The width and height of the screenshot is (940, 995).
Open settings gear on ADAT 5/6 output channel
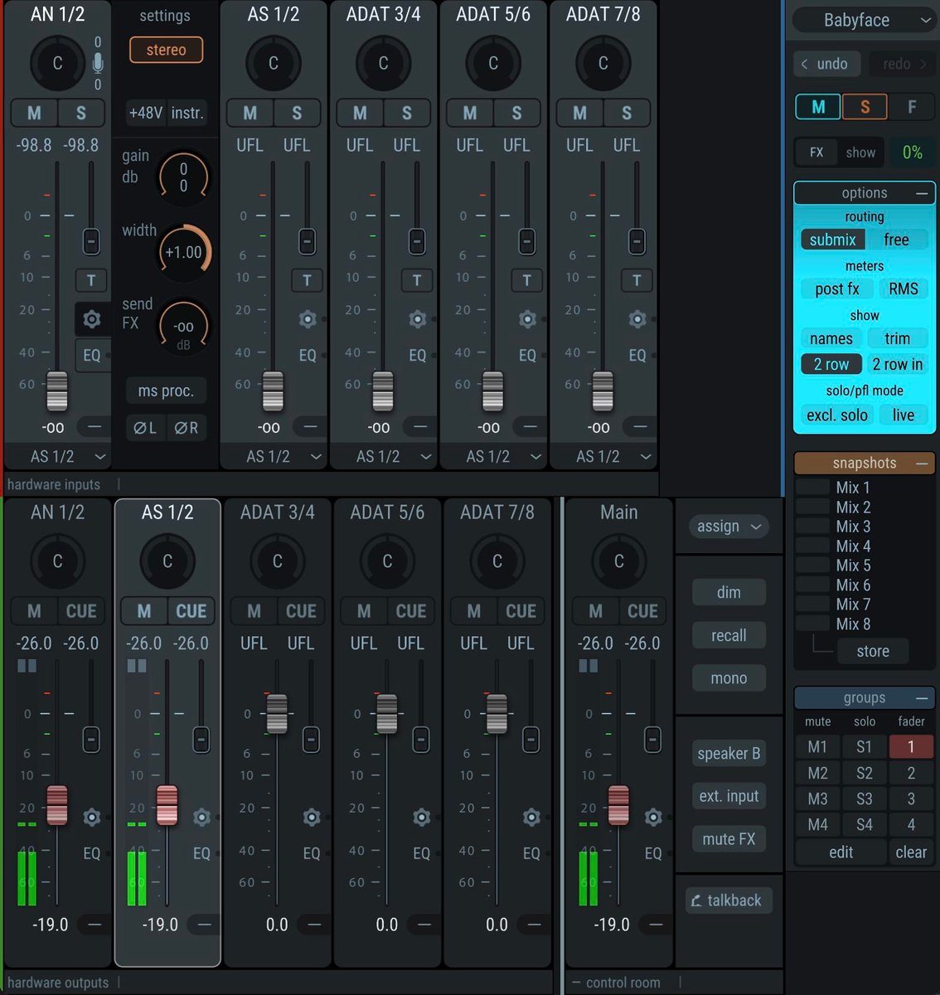pos(421,818)
